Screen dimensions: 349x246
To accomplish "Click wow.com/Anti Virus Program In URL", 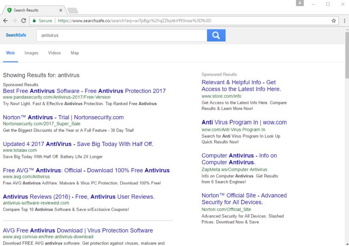I will pyautogui.click(x=233, y=129).
